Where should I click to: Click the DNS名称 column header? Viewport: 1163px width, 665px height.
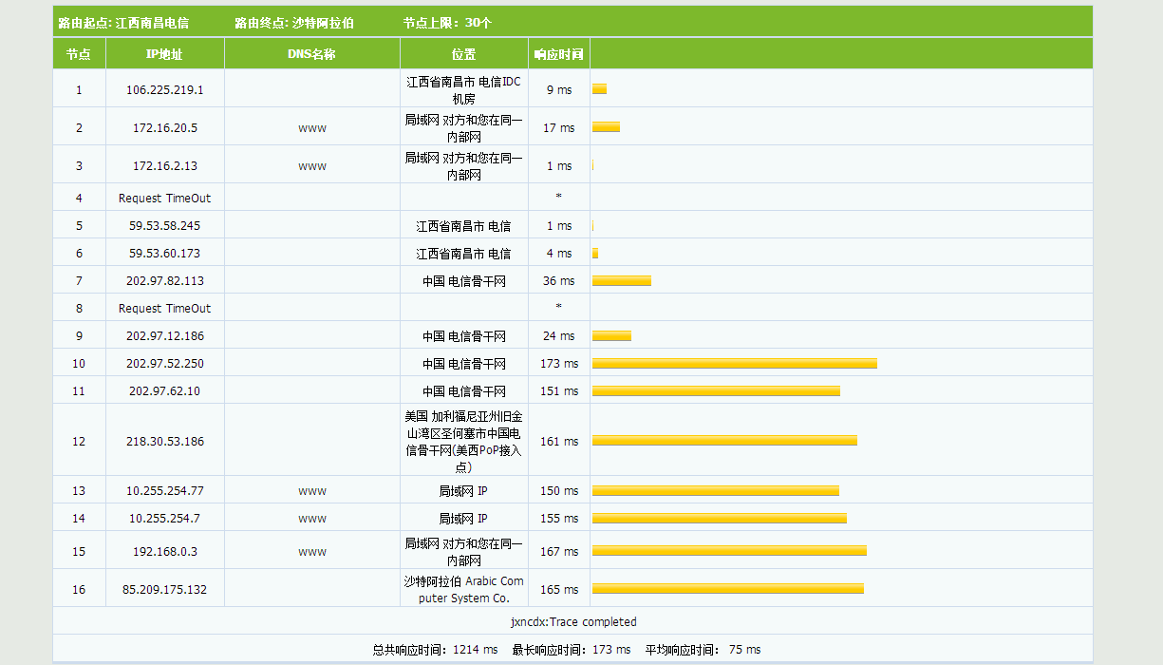click(311, 54)
